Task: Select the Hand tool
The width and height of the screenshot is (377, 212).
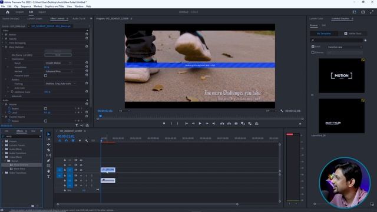Action: (48, 171)
